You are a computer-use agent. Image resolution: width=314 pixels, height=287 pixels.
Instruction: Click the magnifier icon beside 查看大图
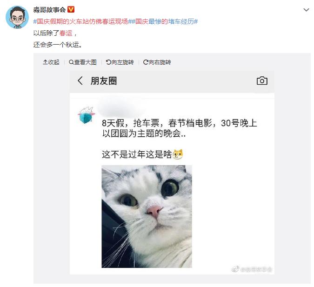click(x=71, y=62)
